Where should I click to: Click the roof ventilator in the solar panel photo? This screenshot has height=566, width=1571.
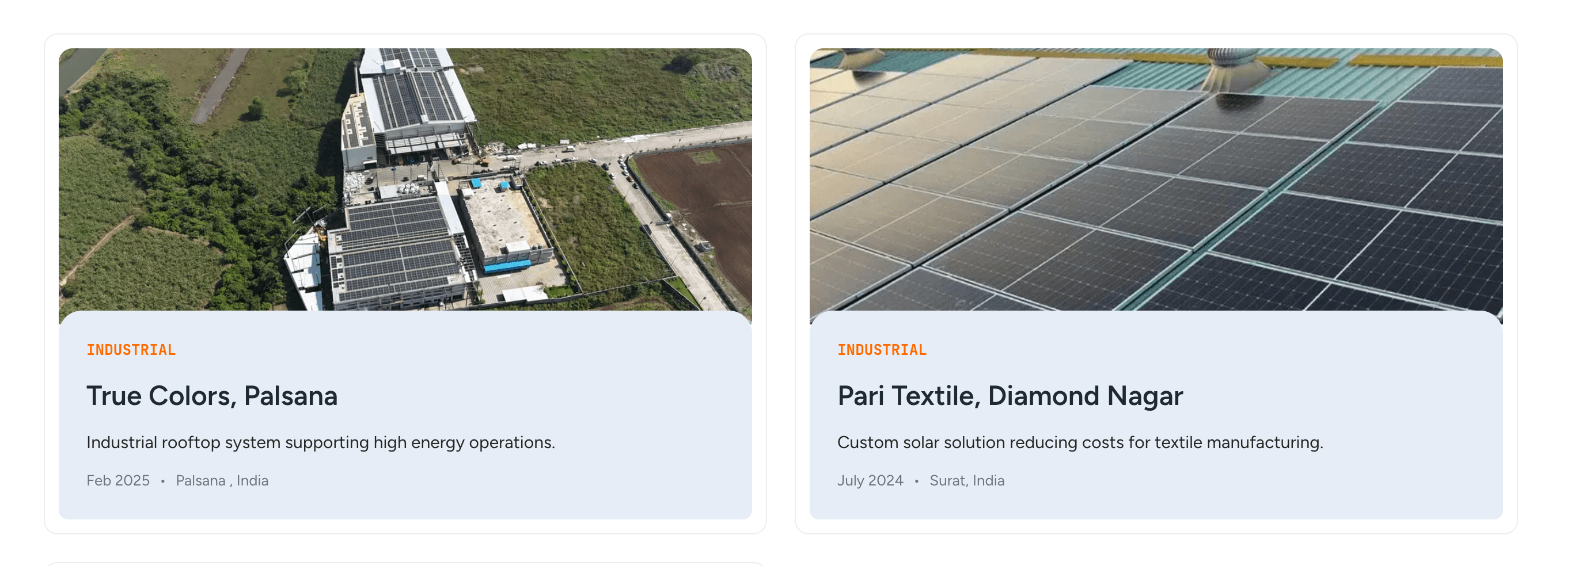click(1233, 68)
